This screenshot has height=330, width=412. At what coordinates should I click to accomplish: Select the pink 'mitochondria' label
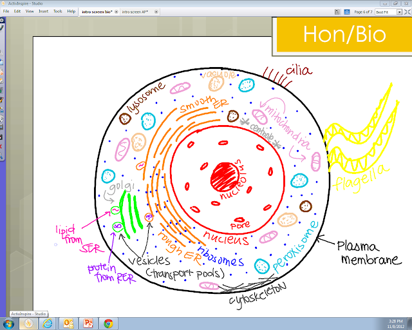[x=287, y=127]
